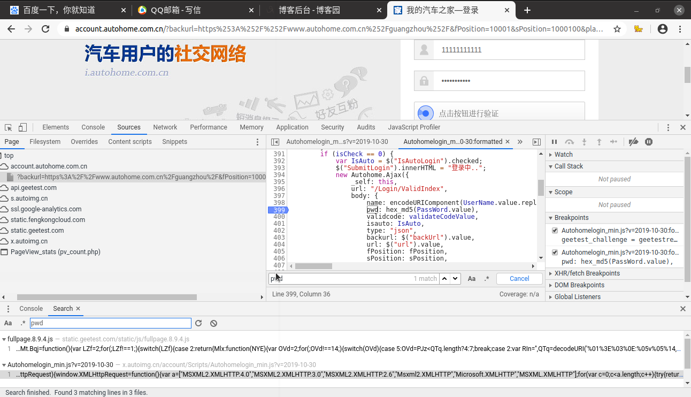691x397 pixels.
Task: Switch to the Console drawer tab
Action: coord(31,309)
